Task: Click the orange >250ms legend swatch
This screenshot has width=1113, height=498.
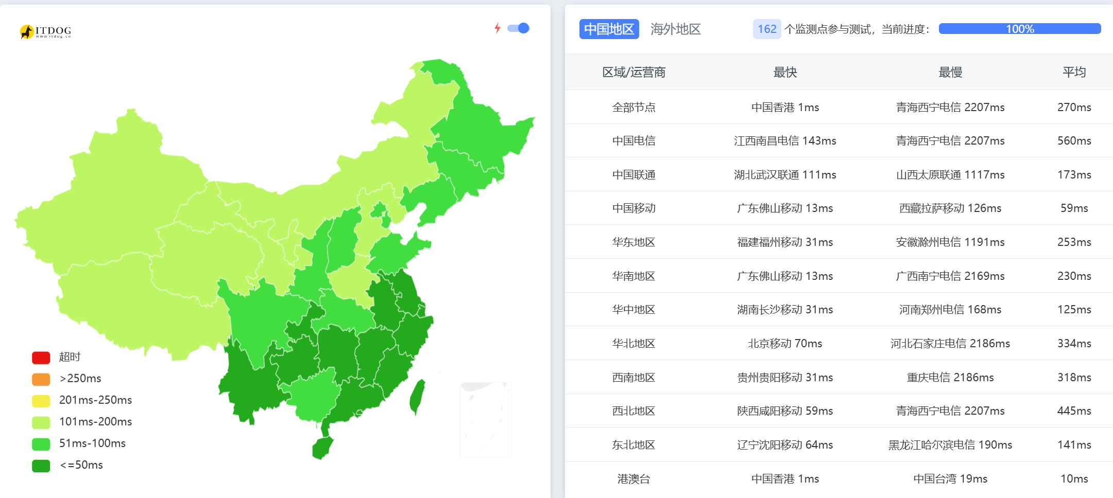Action: pyautogui.click(x=41, y=379)
